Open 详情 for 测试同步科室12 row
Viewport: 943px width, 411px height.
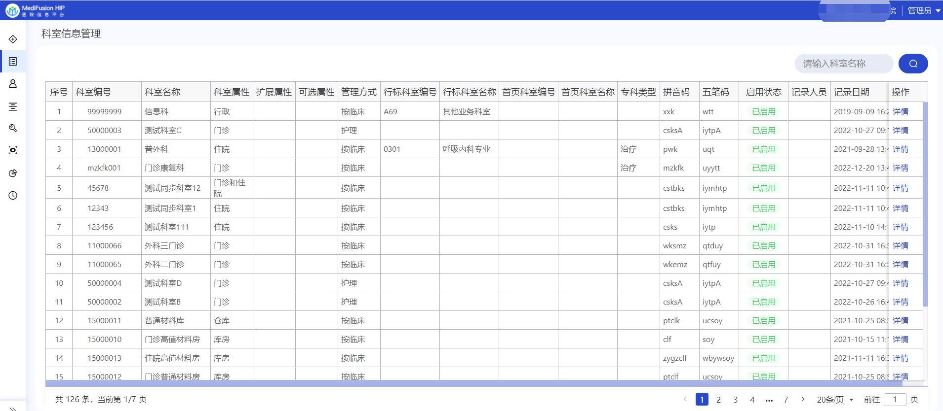[901, 188]
